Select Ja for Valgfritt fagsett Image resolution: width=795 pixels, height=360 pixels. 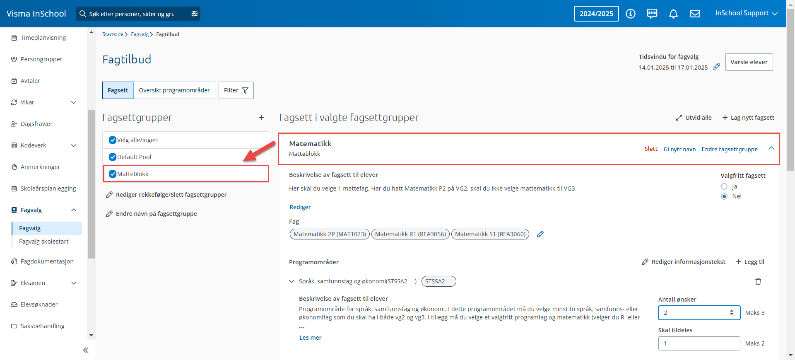(x=724, y=186)
